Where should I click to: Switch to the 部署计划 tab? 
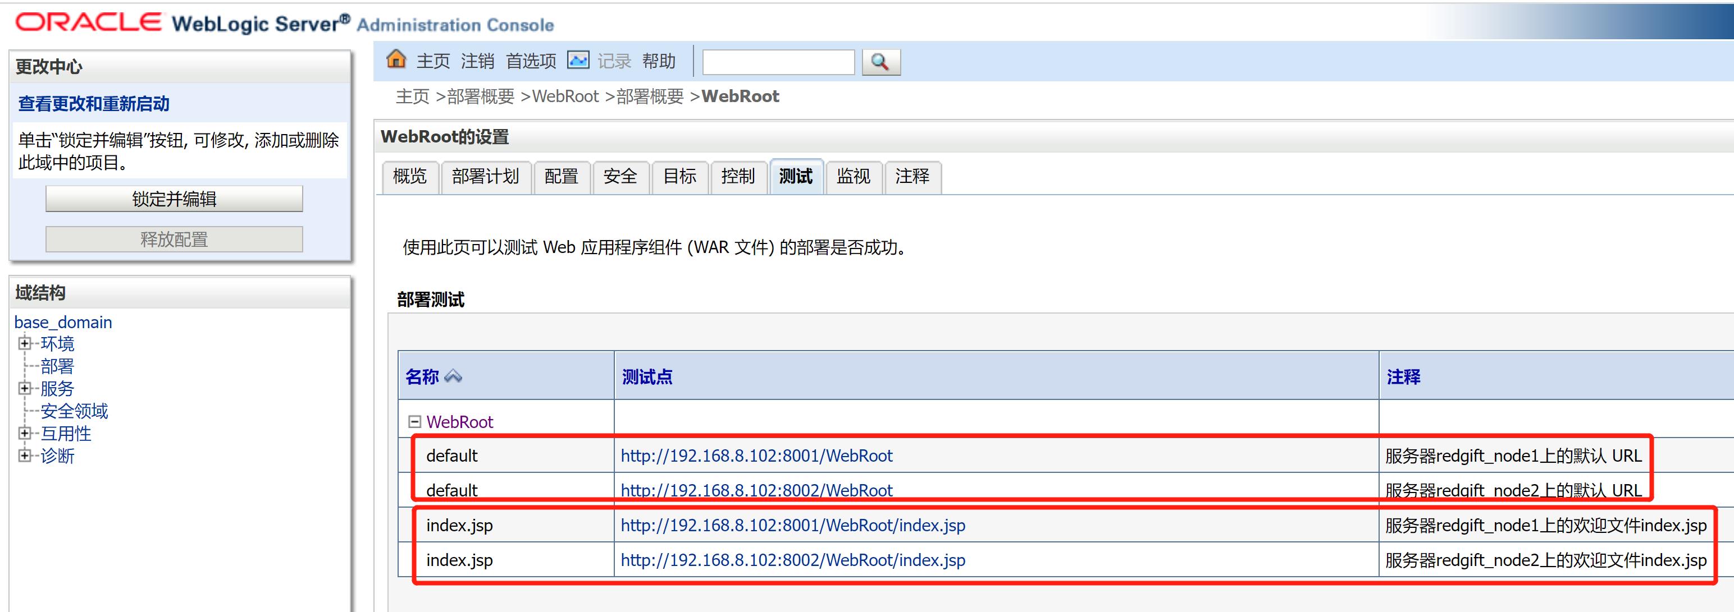[x=486, y=177]
